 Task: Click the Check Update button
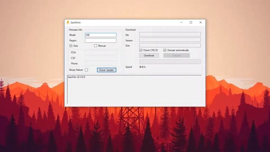[107, 70]
